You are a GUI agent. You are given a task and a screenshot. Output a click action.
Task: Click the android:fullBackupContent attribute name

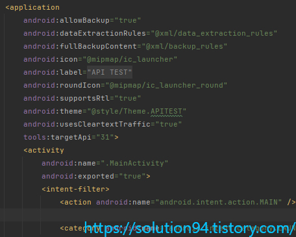80,46
